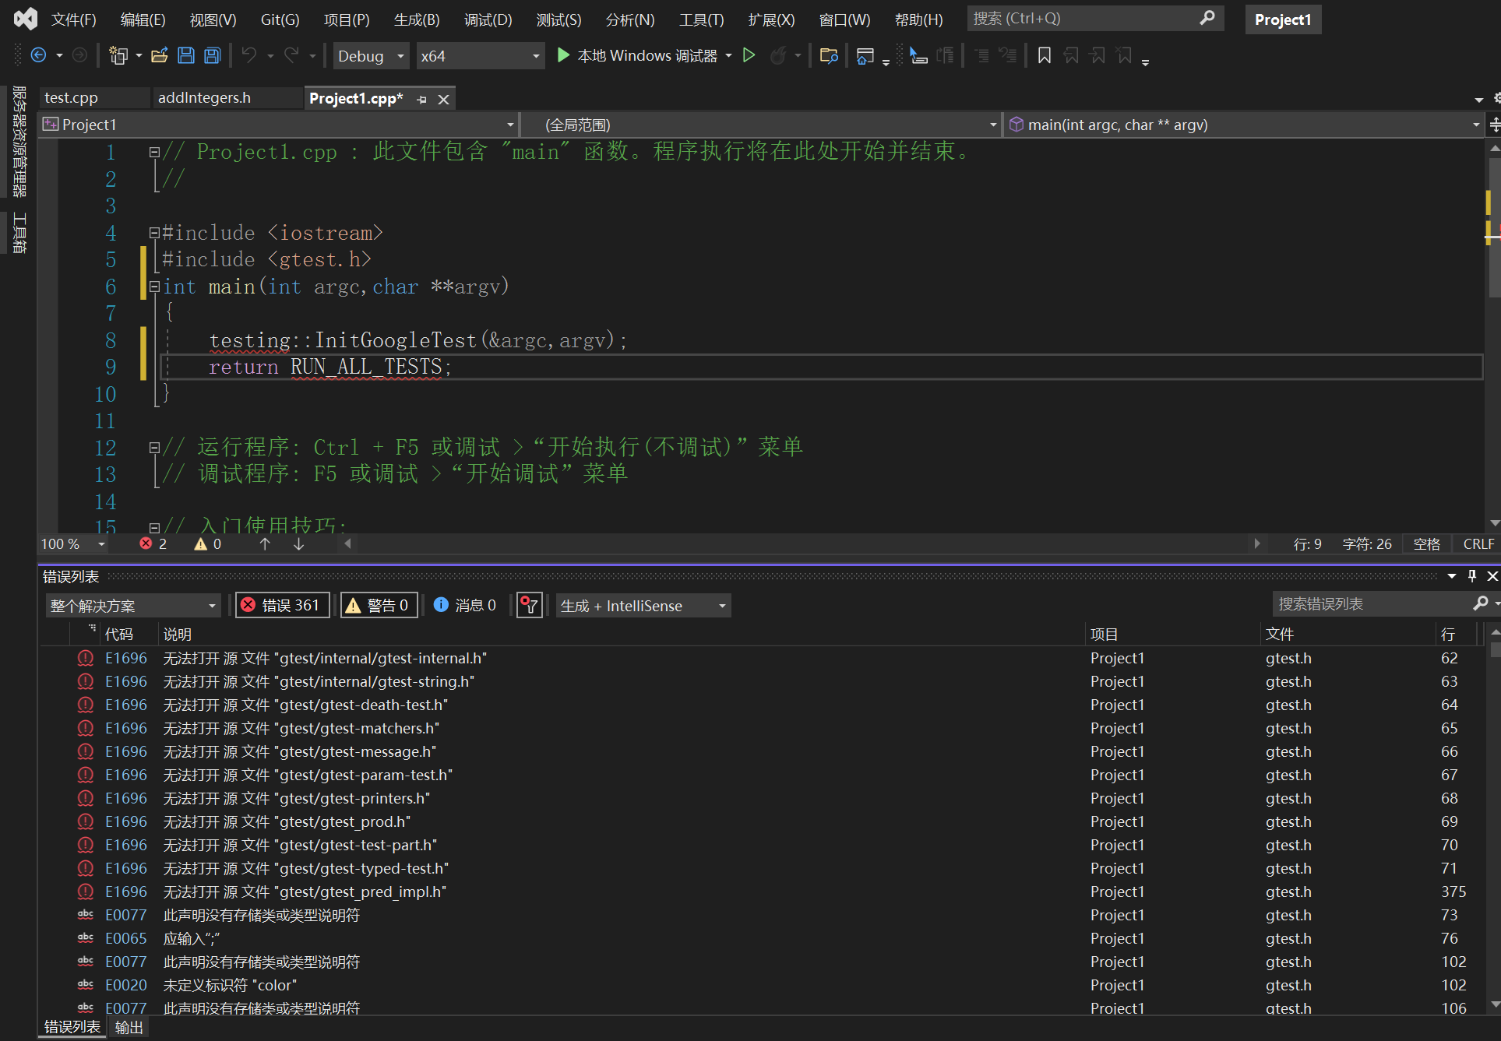1501x1041 pixels.
Task: Open the debugger target dropdown arrow
Action: tap(728, 55)
